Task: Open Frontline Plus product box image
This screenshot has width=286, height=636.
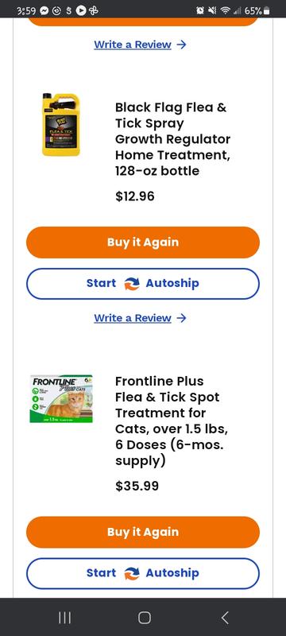Action: coord(61,398)
